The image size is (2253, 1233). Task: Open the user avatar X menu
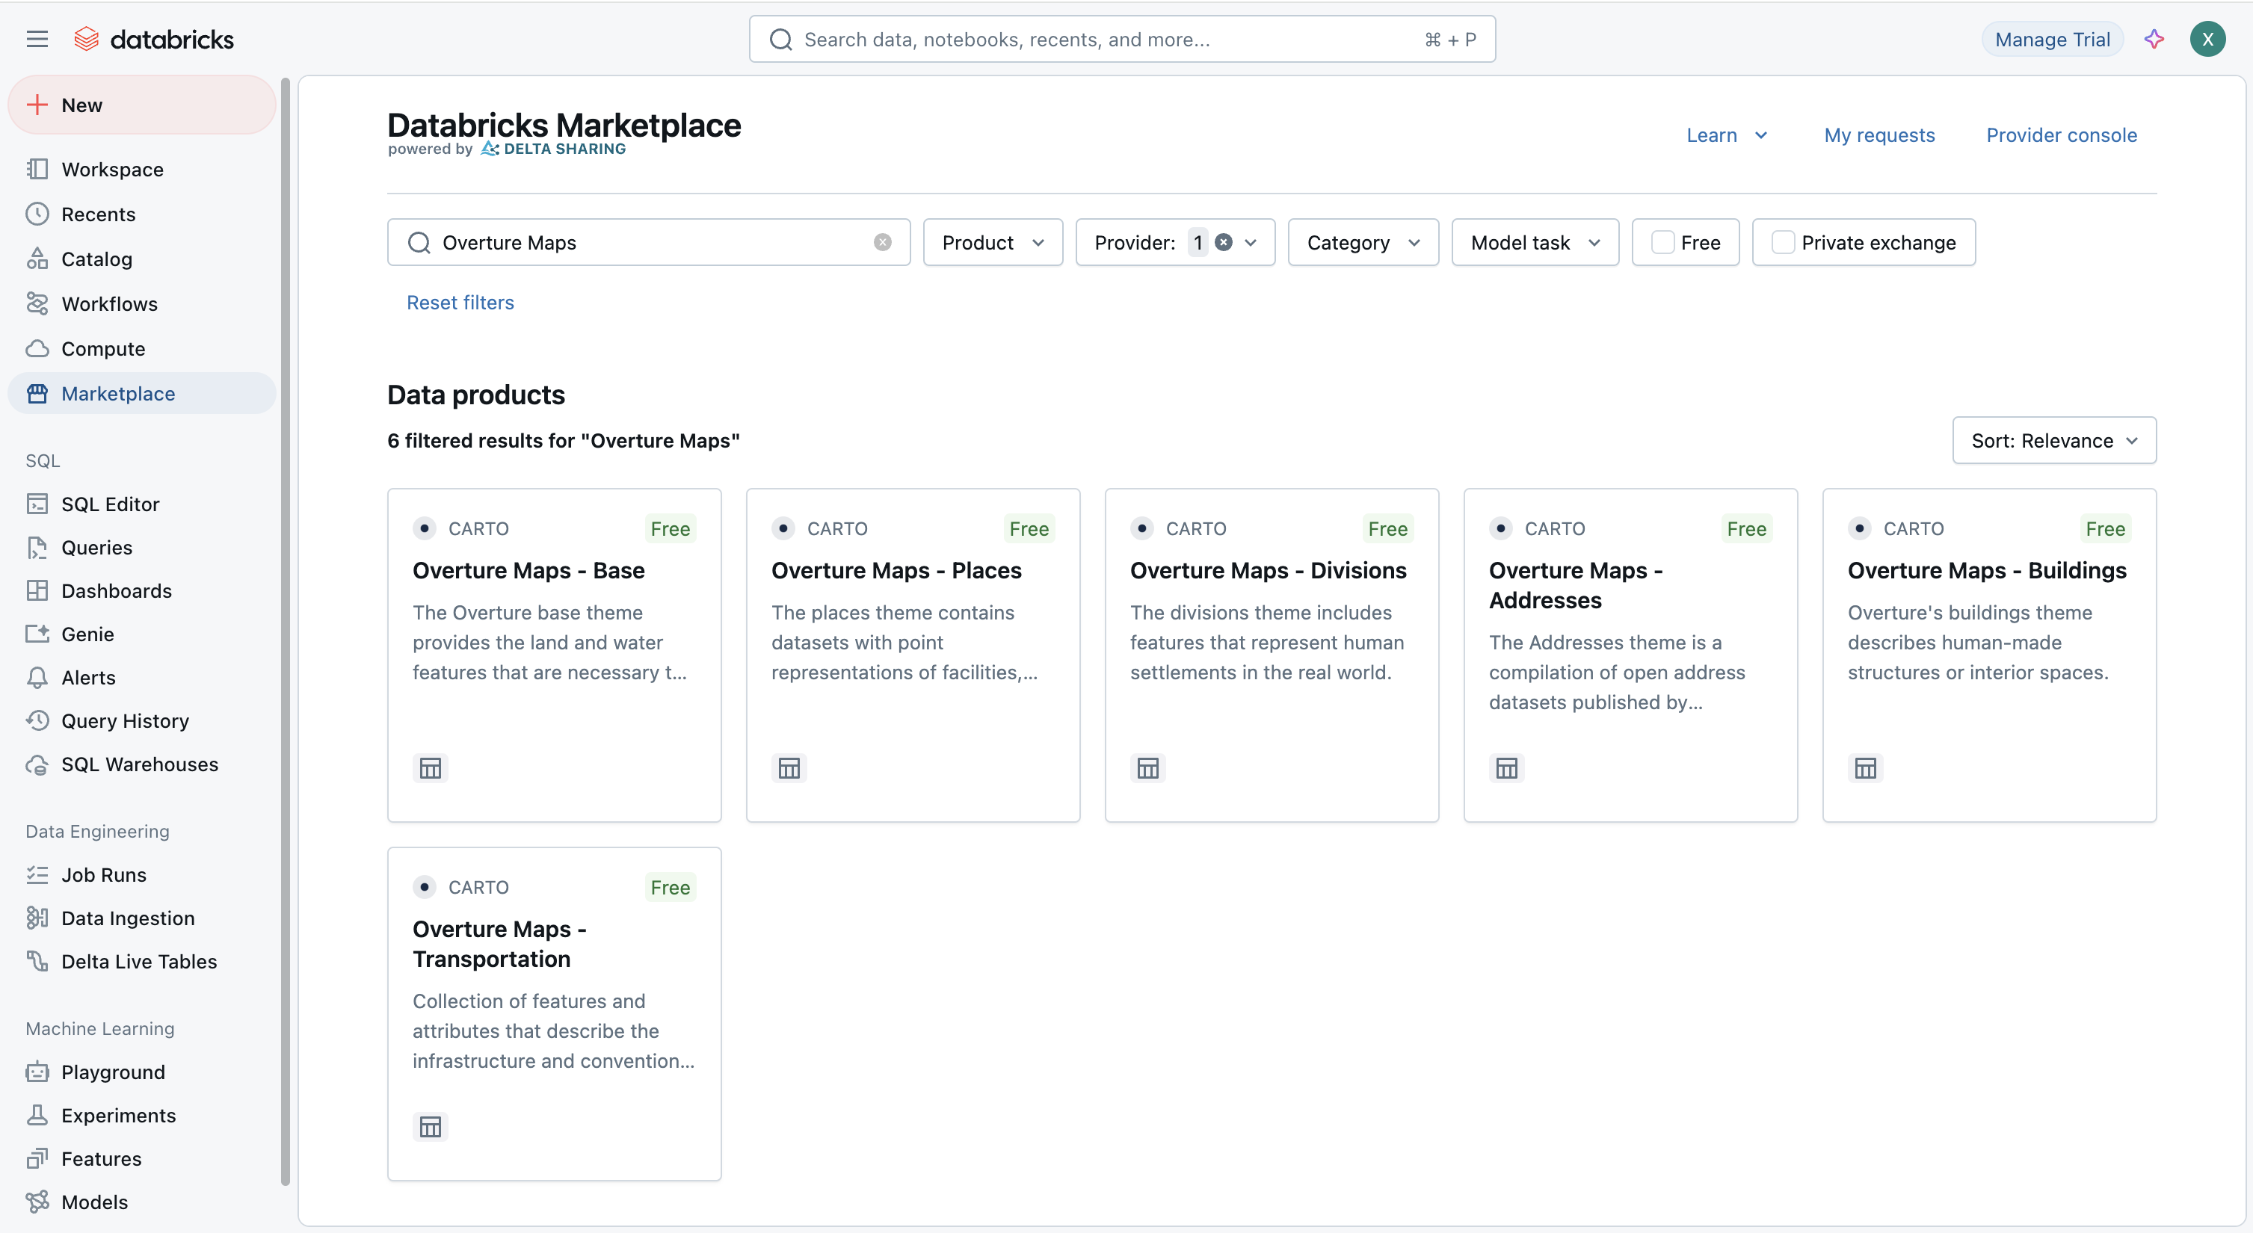click(2207, 40)
